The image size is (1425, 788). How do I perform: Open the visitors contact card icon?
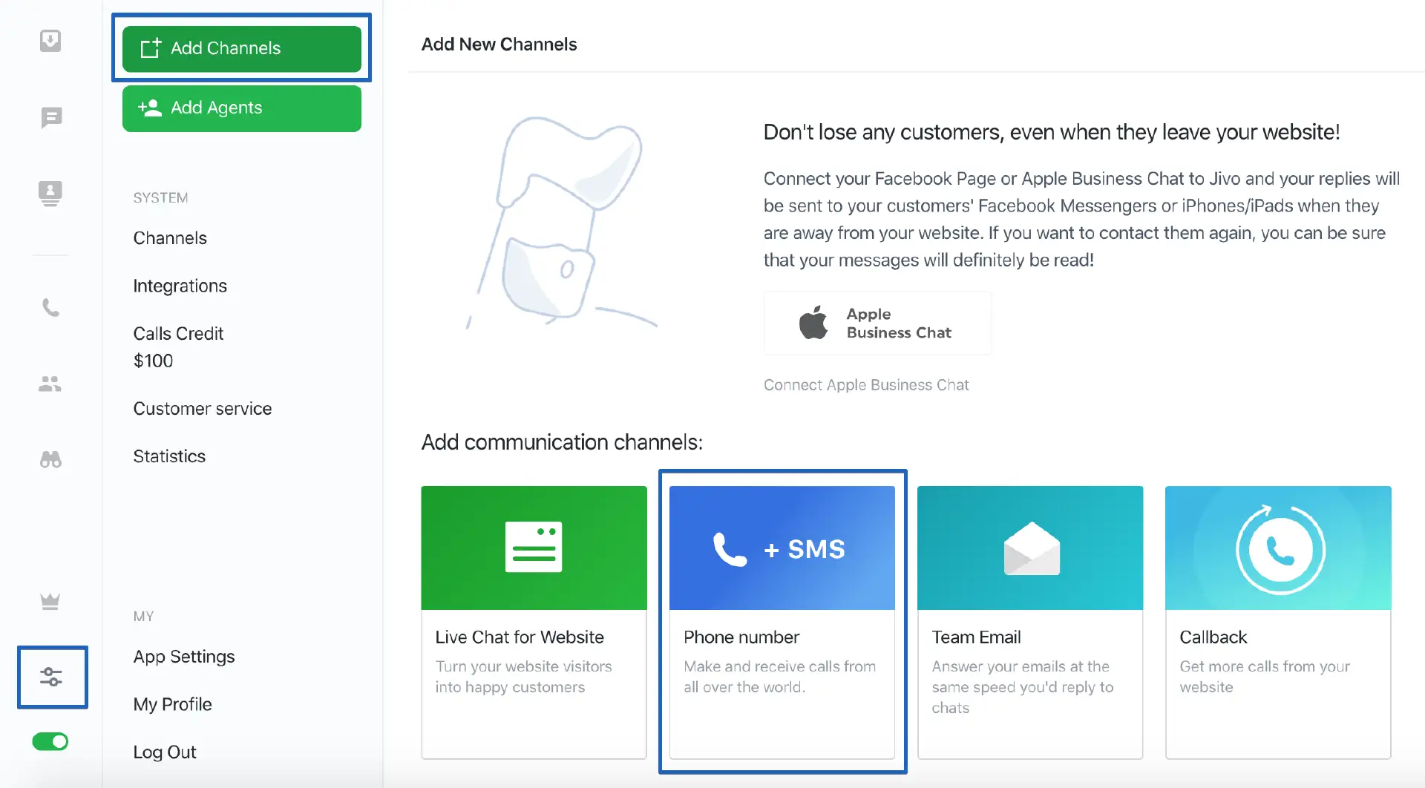(50, 193)
